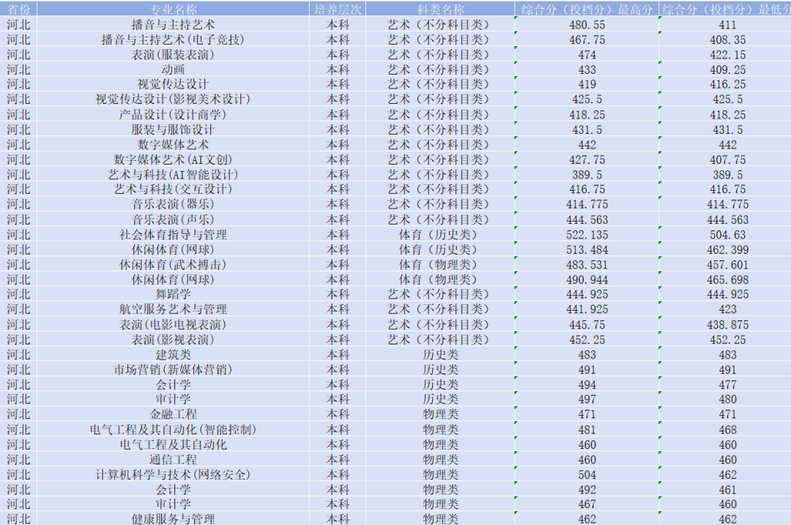The height and width of the screenshot is (525, 791).
Task: Select the 专业名称 column header
Action: click(x=173, y=9)
